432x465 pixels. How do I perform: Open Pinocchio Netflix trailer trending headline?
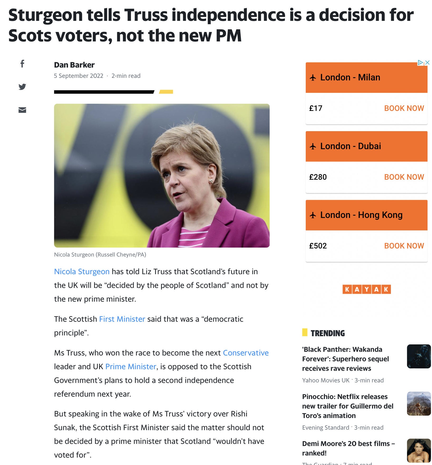348,406
